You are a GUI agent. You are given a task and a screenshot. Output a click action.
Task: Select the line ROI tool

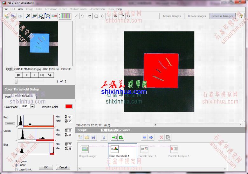point(76,16)
